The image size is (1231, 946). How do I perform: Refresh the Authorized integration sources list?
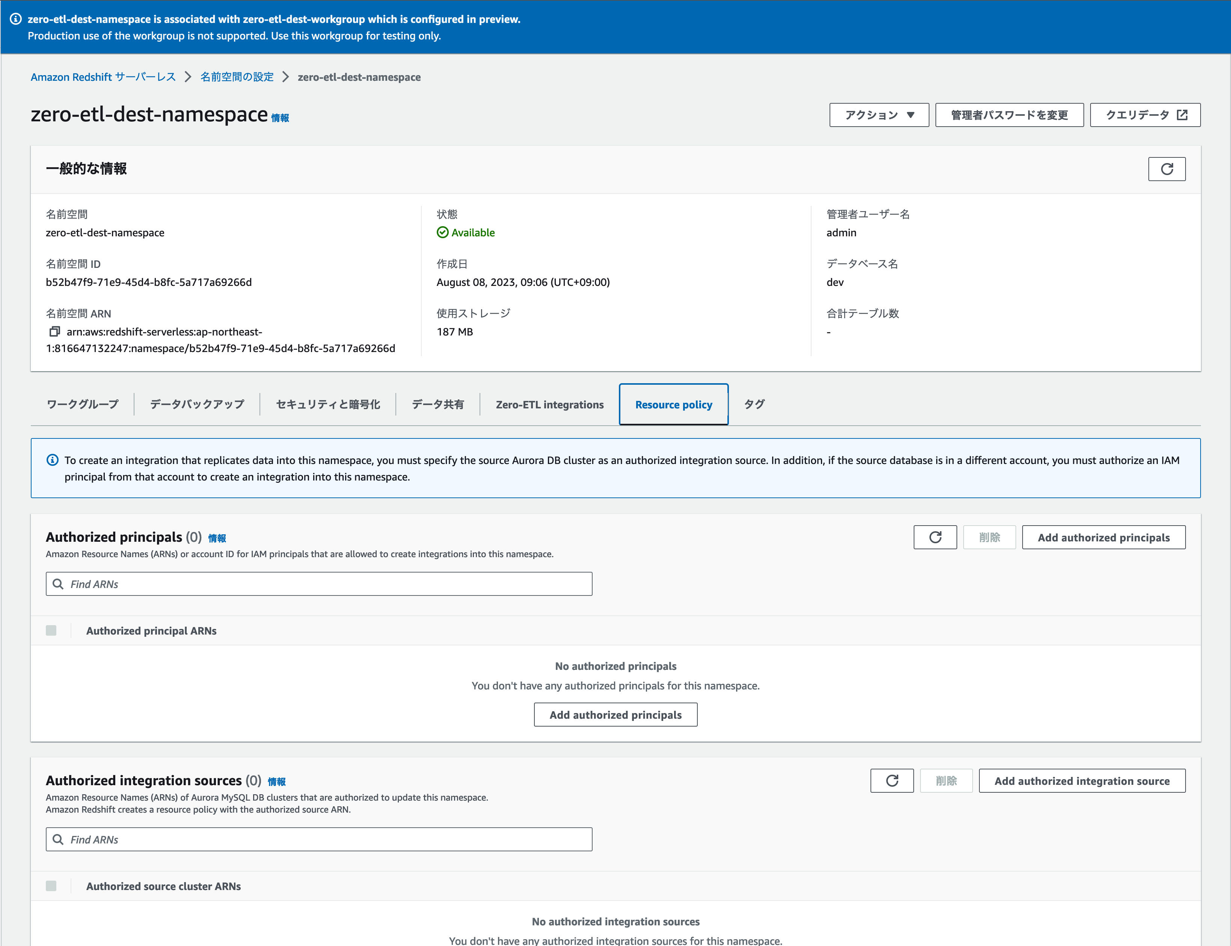click(x=892, y=780)
